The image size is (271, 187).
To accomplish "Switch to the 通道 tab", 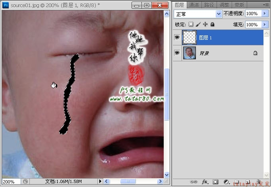I will tap(194, 5).
